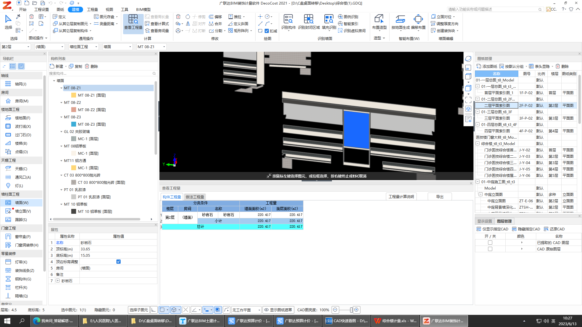Screen dimensions: 582x327
Task: Click the 导出 button
Action: point(440,197)
